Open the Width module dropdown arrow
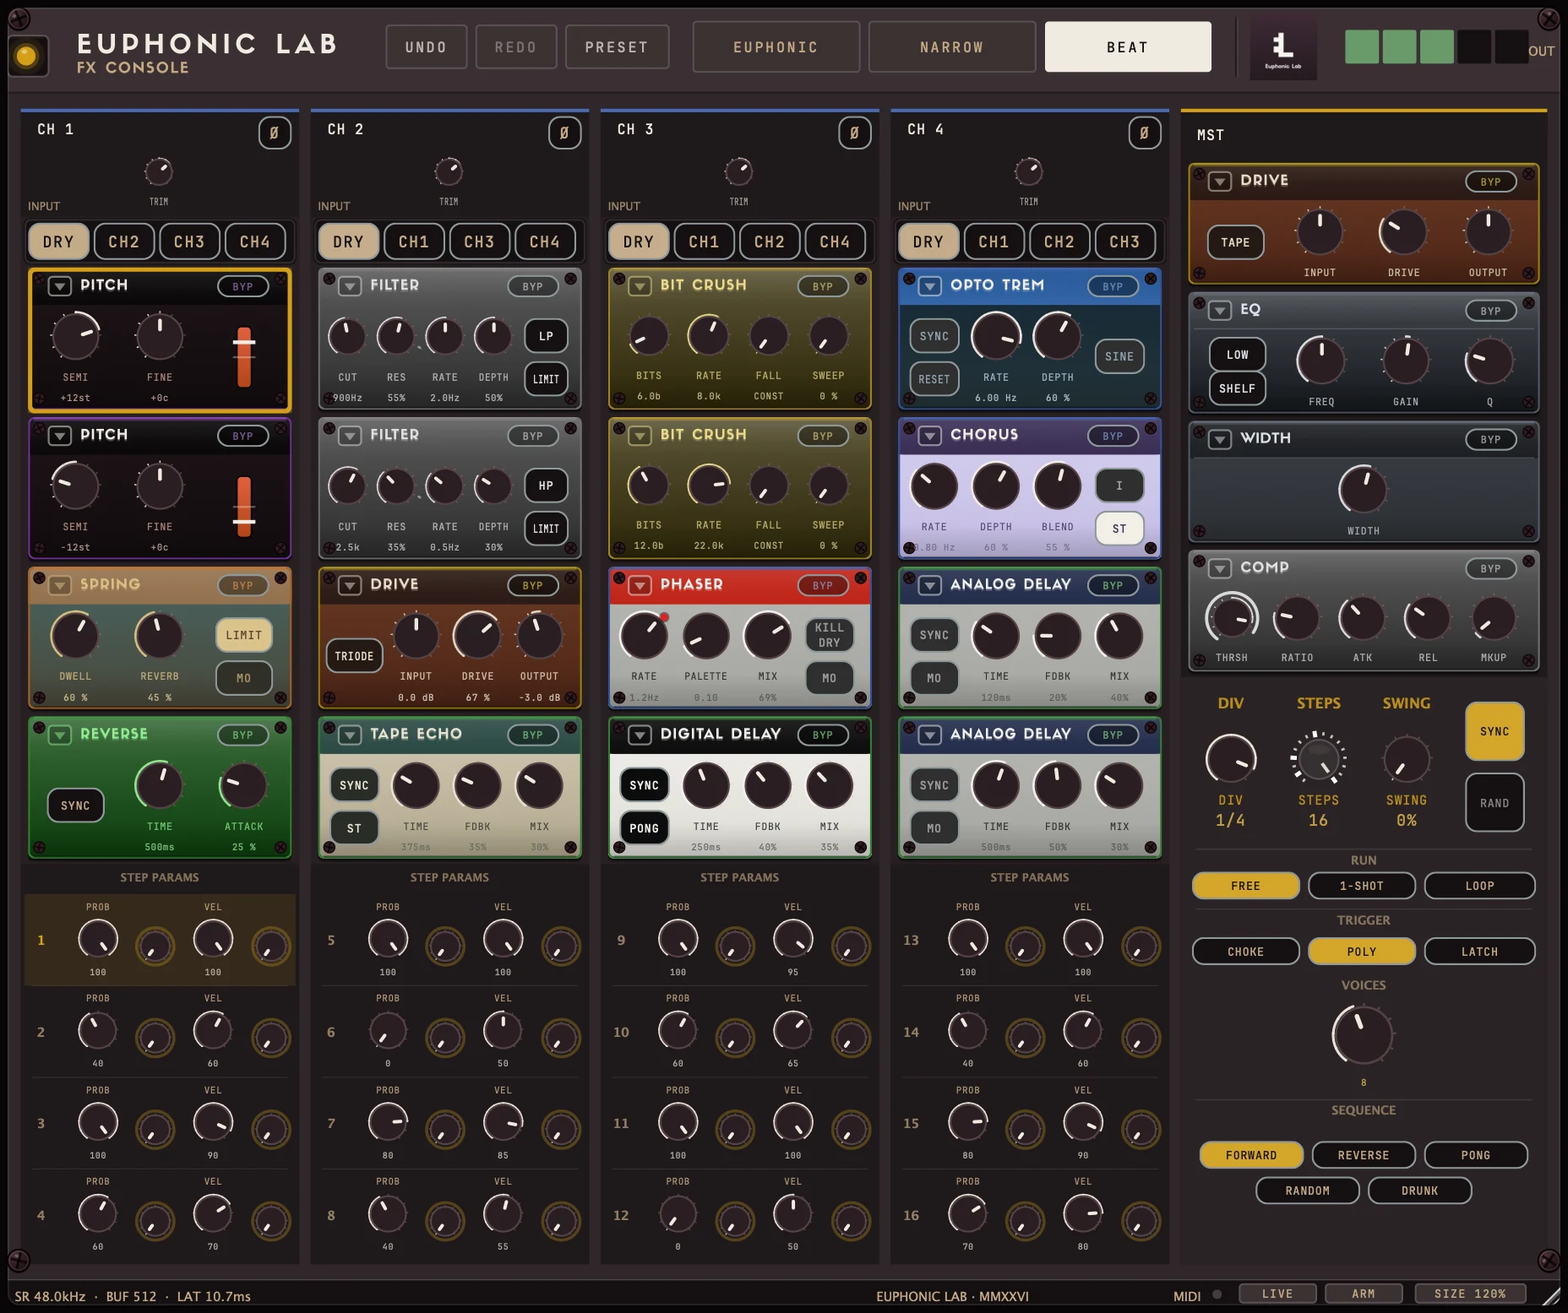The width and height of the screenshot is (1568, 1313). [x=1220, y=439]
